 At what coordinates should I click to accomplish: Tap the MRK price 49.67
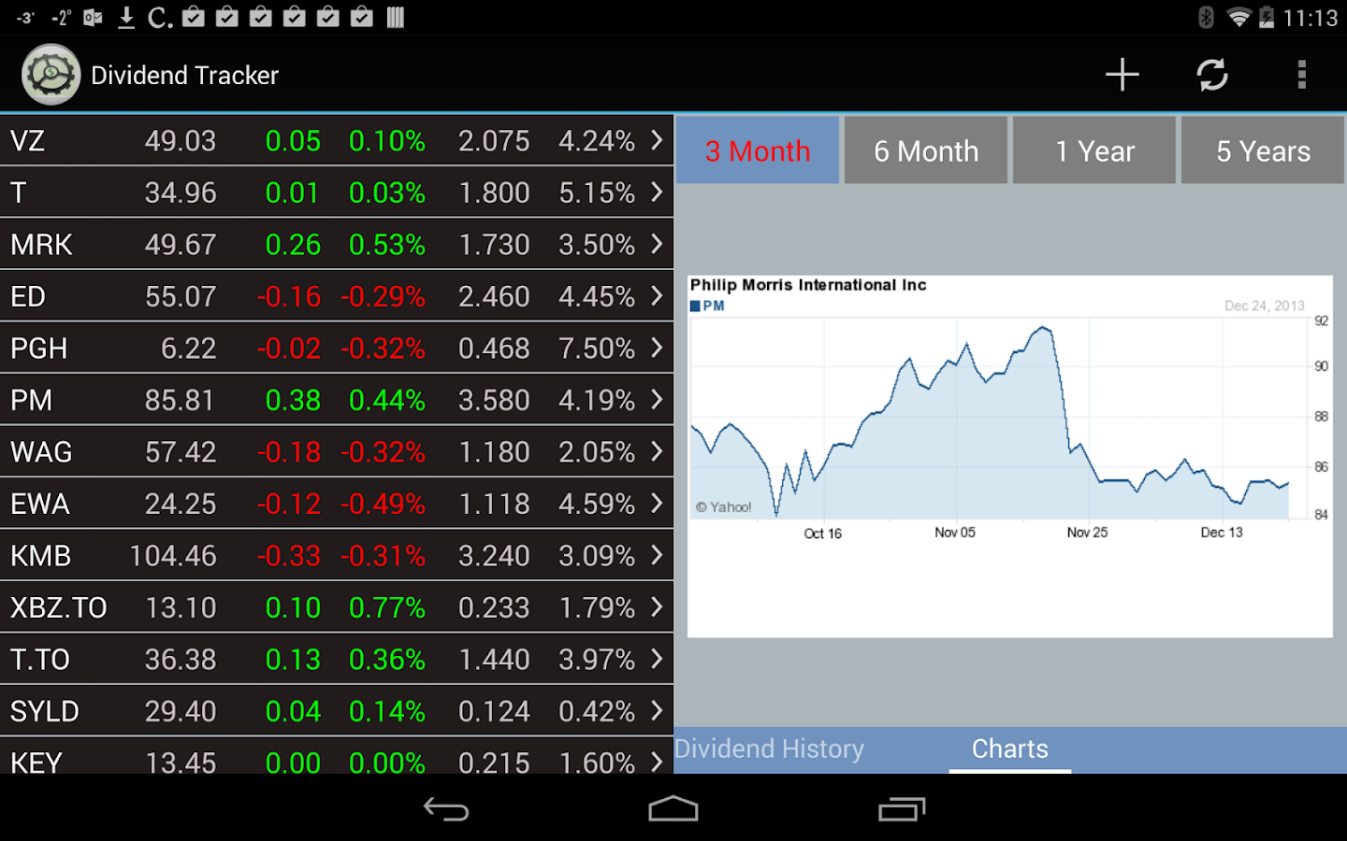[181, 245]
